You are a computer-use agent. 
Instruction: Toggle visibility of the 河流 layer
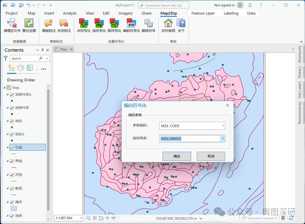[x=12, y=175]
